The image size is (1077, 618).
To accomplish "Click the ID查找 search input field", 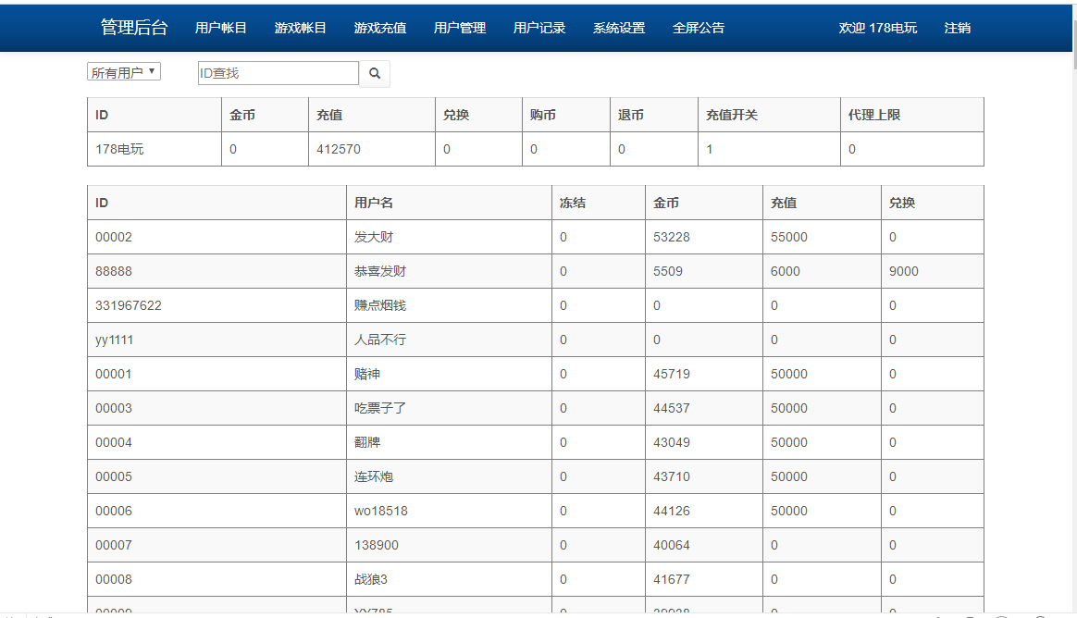I will click(277, 73).
